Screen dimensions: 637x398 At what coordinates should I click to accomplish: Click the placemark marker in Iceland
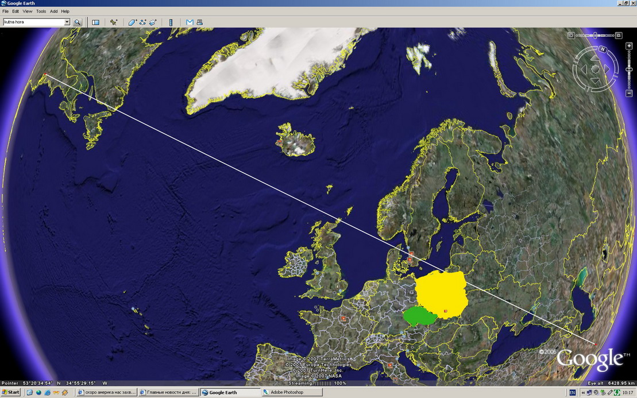click(279, 142)
